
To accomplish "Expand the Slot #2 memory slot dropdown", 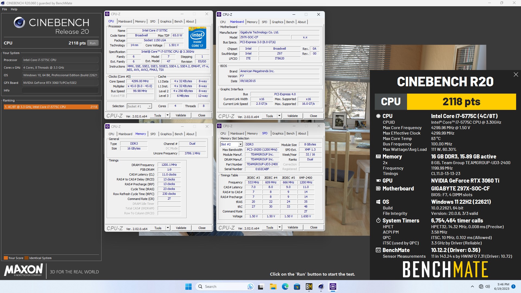I will pos(240,144).
